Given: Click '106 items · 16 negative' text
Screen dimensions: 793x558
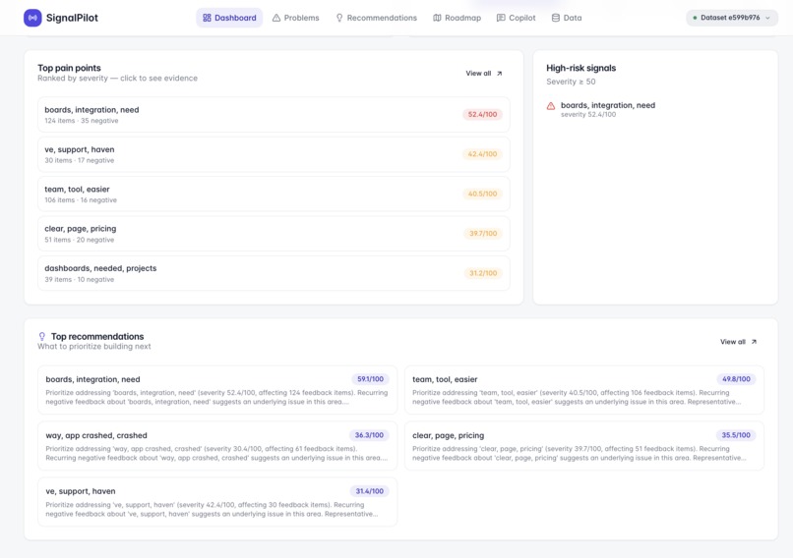Looking at the screenshot, I should point(81,200).
